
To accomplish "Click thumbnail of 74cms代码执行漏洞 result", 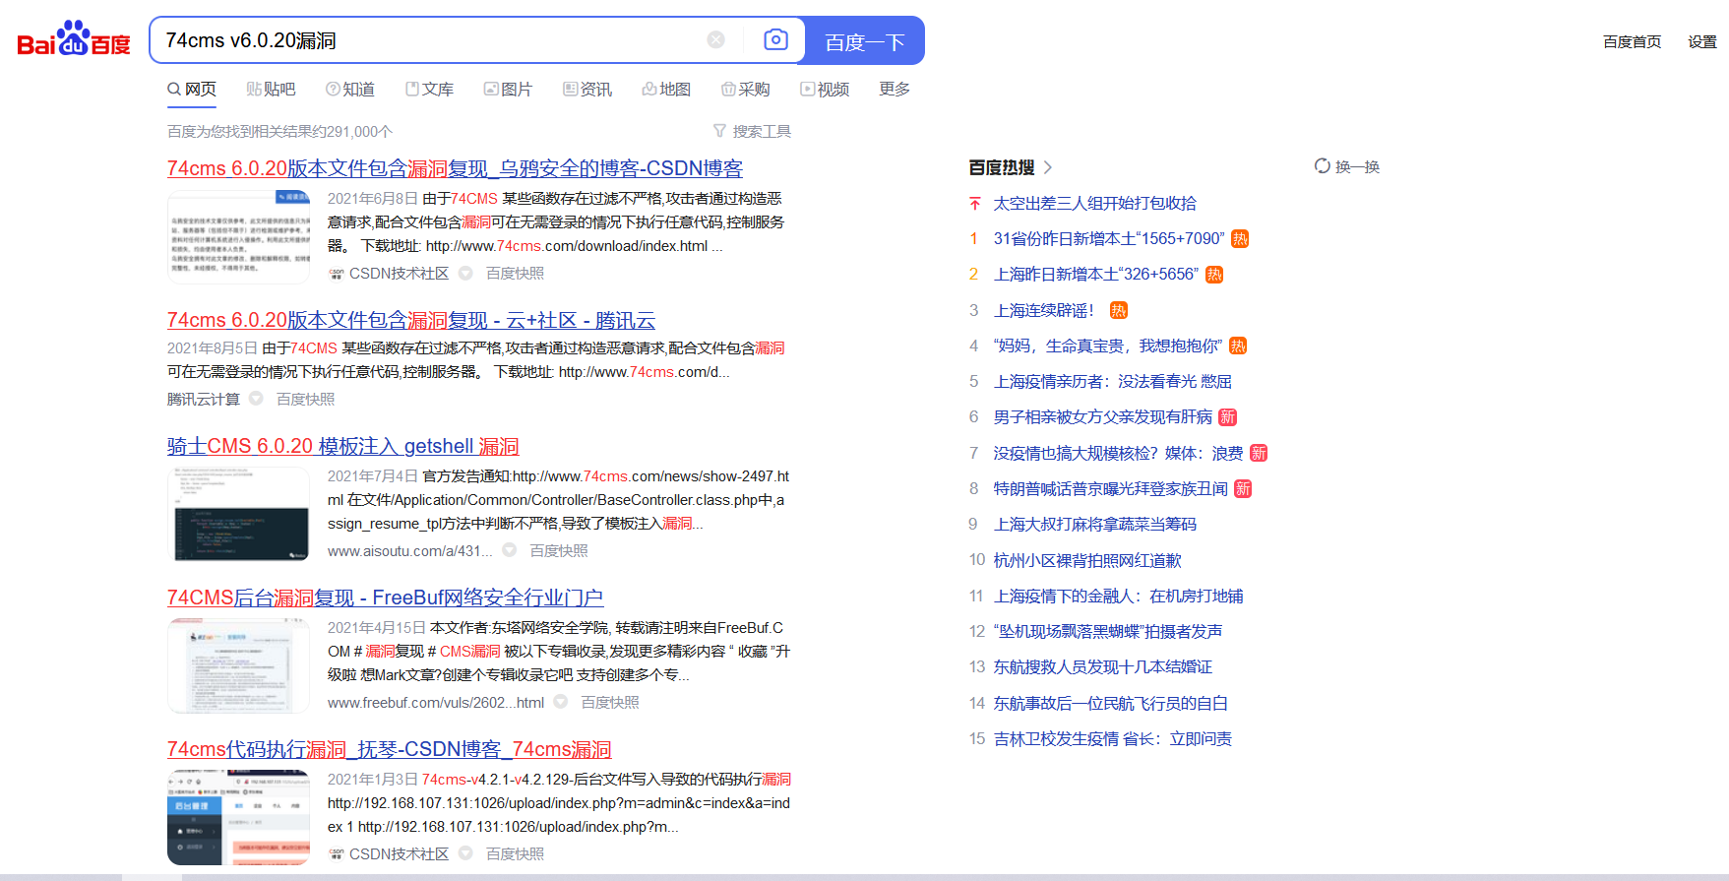I will [239, 817].
